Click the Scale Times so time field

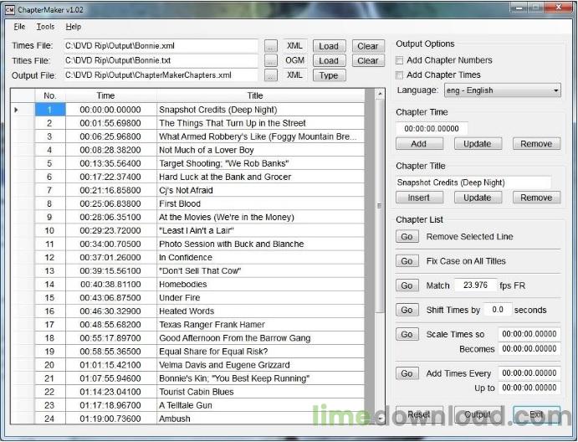[x=529, y=334]
